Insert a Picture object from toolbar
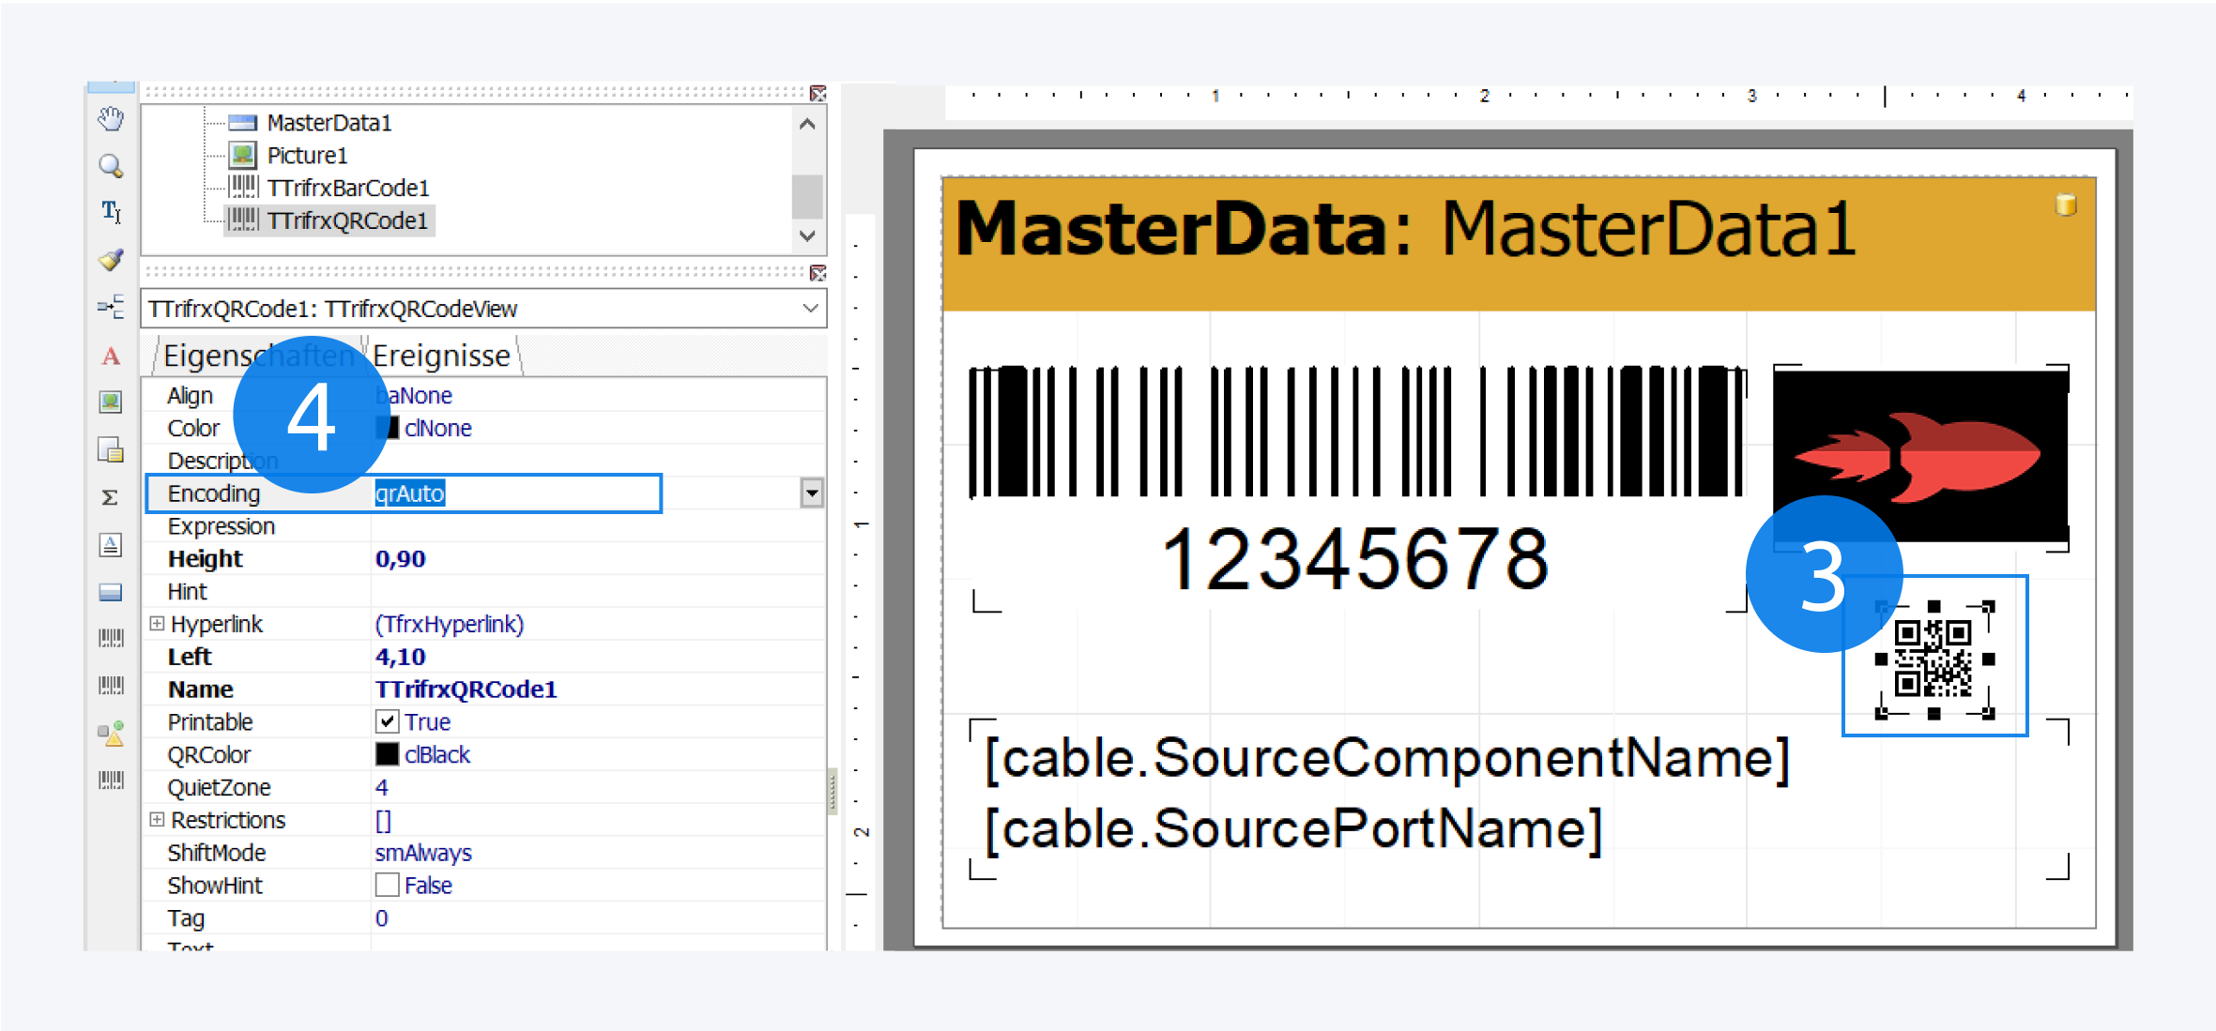 pos(111,402)
